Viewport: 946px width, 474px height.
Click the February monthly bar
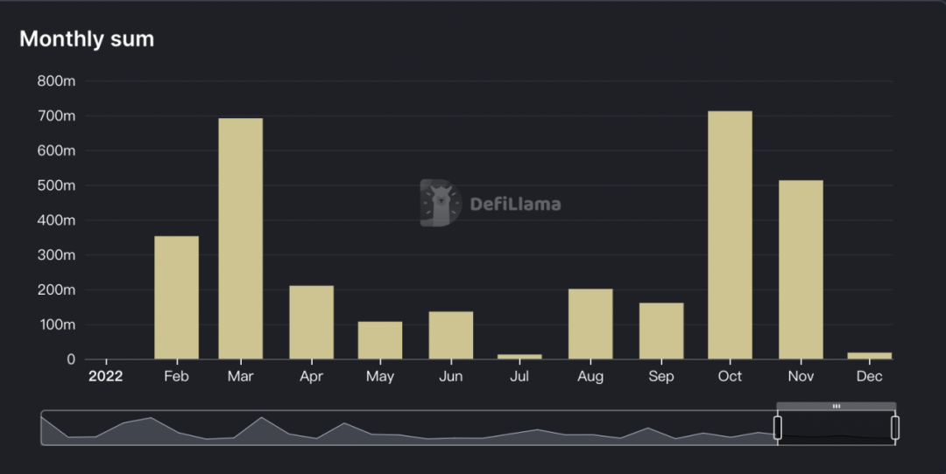pos(177,297)
